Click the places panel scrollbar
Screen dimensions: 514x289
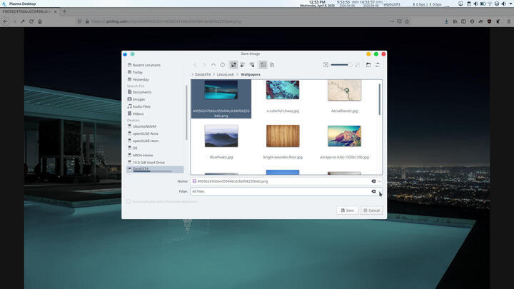coord(186,113)
